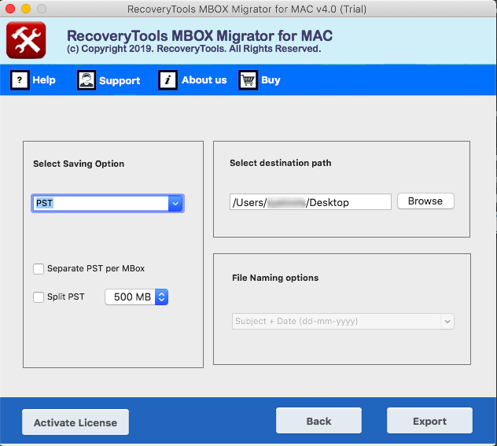Click the Copyright 2019 RecoveryTools text
497x446 pixels.
193,49
